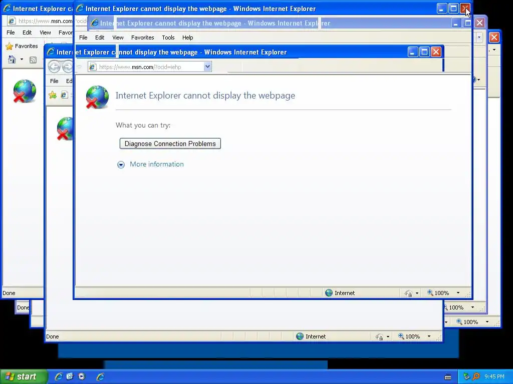
Task: Click Safely Remove Hardware tray icon
Action: 466,376
